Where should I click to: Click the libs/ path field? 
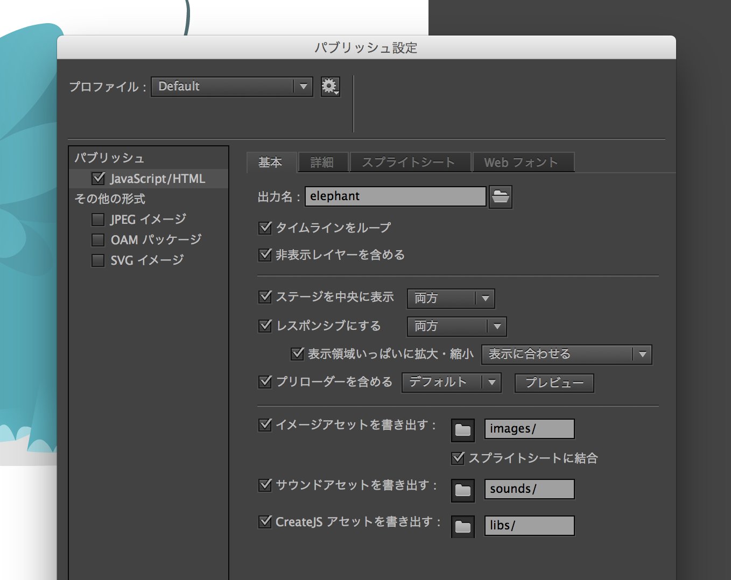(x=530, y=526)
